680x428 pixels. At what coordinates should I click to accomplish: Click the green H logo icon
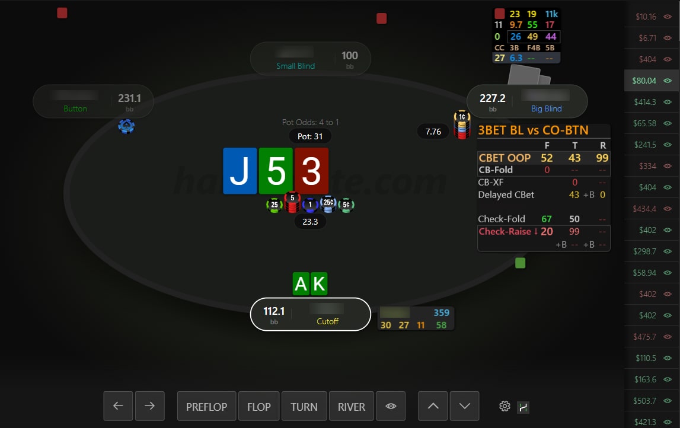(523, 407)
